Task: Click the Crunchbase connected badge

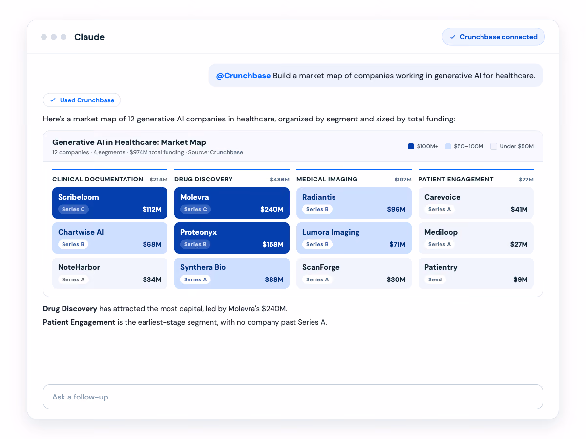Action: pyautogui.click(x=493, y=37)
